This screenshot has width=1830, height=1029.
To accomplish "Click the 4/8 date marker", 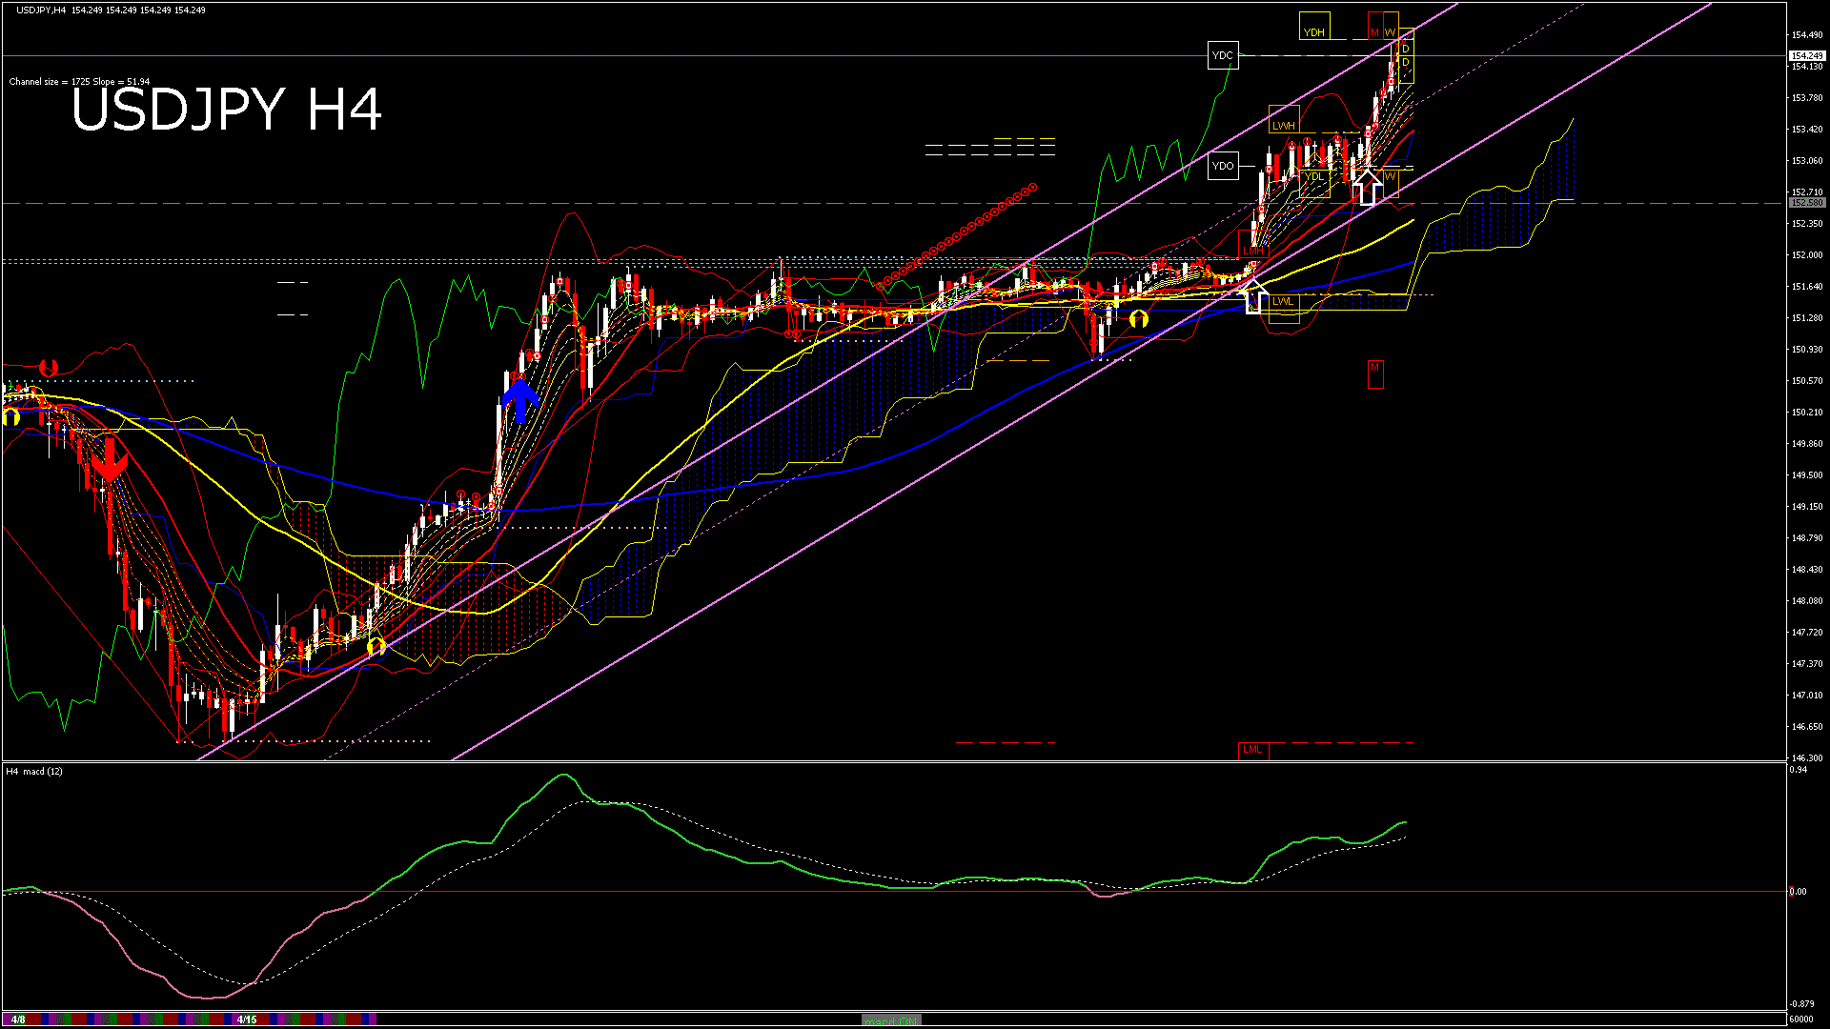I will point(18,1019).
